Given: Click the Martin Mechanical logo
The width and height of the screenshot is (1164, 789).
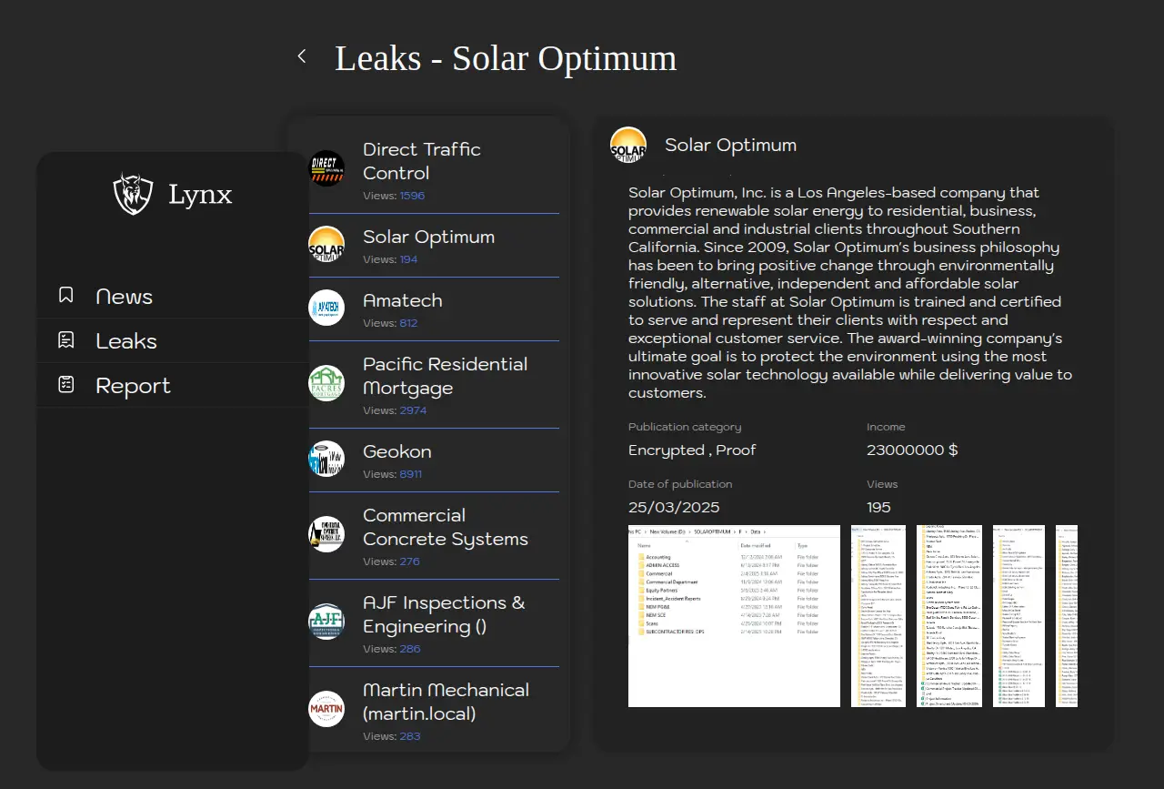Looking at the screenshot, I should pyautogui.click(x=326, y=709).
